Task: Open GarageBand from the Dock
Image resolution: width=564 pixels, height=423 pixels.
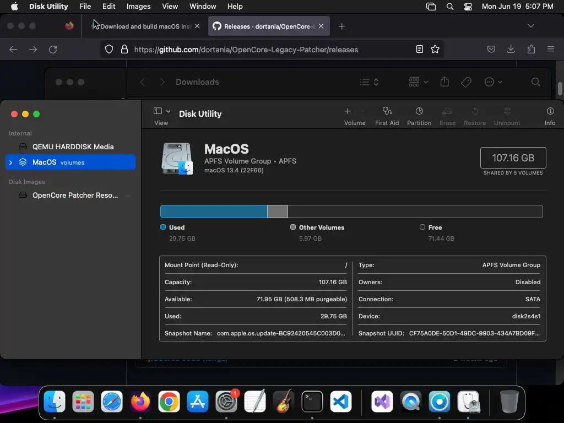Action: (284, 402)
